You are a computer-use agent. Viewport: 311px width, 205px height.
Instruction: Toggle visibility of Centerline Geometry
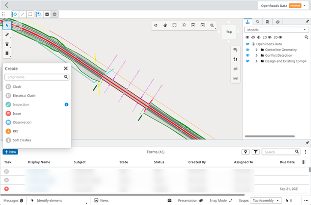pyautogui.click(x=247, y=50)
